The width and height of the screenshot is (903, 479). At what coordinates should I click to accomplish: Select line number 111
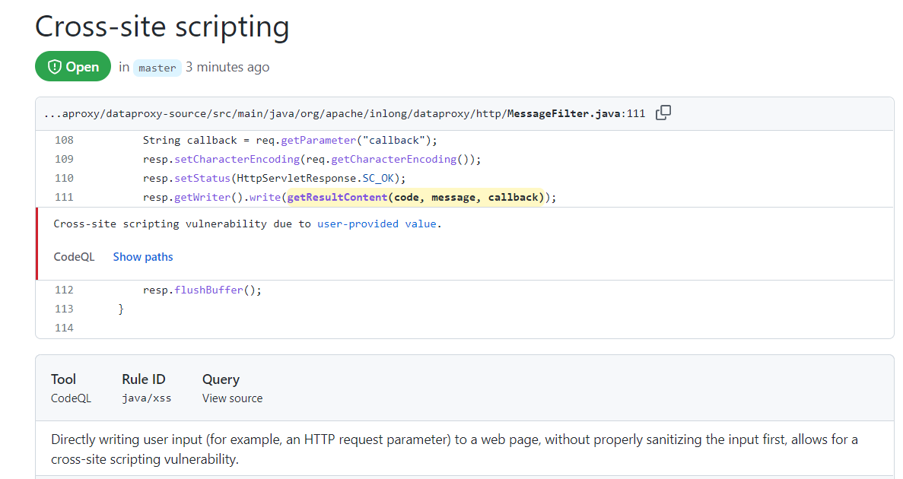point(64,197)
